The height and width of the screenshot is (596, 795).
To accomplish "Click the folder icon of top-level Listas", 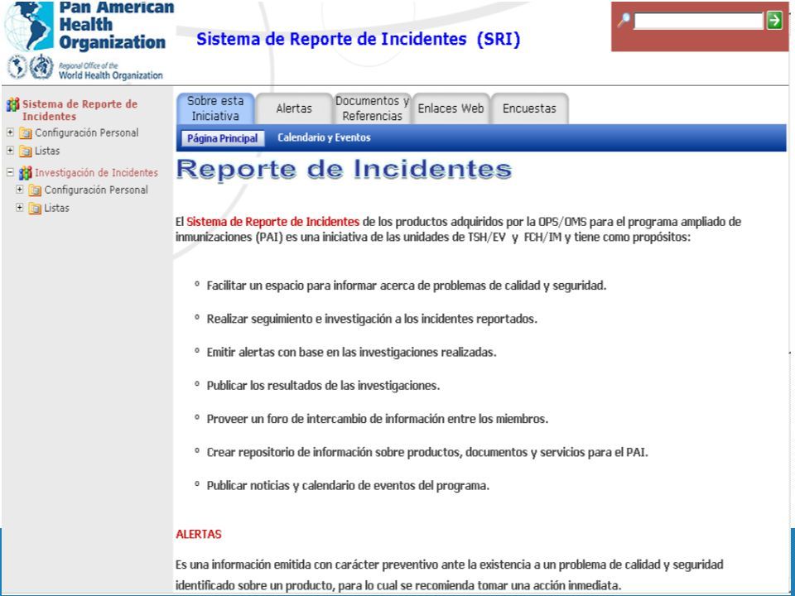I will [26, 151].
